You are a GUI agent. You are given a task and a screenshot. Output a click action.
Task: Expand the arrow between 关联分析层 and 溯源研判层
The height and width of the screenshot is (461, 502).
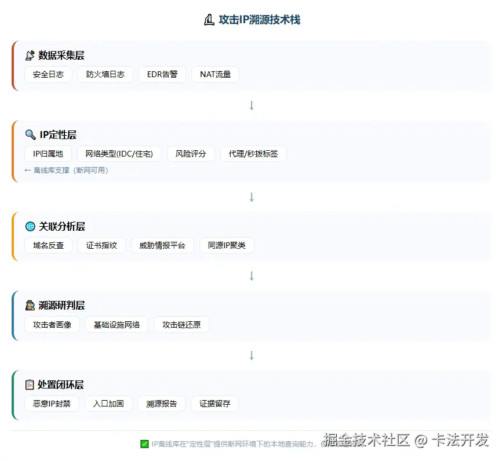pyautogui.click(x=251, y=276)
